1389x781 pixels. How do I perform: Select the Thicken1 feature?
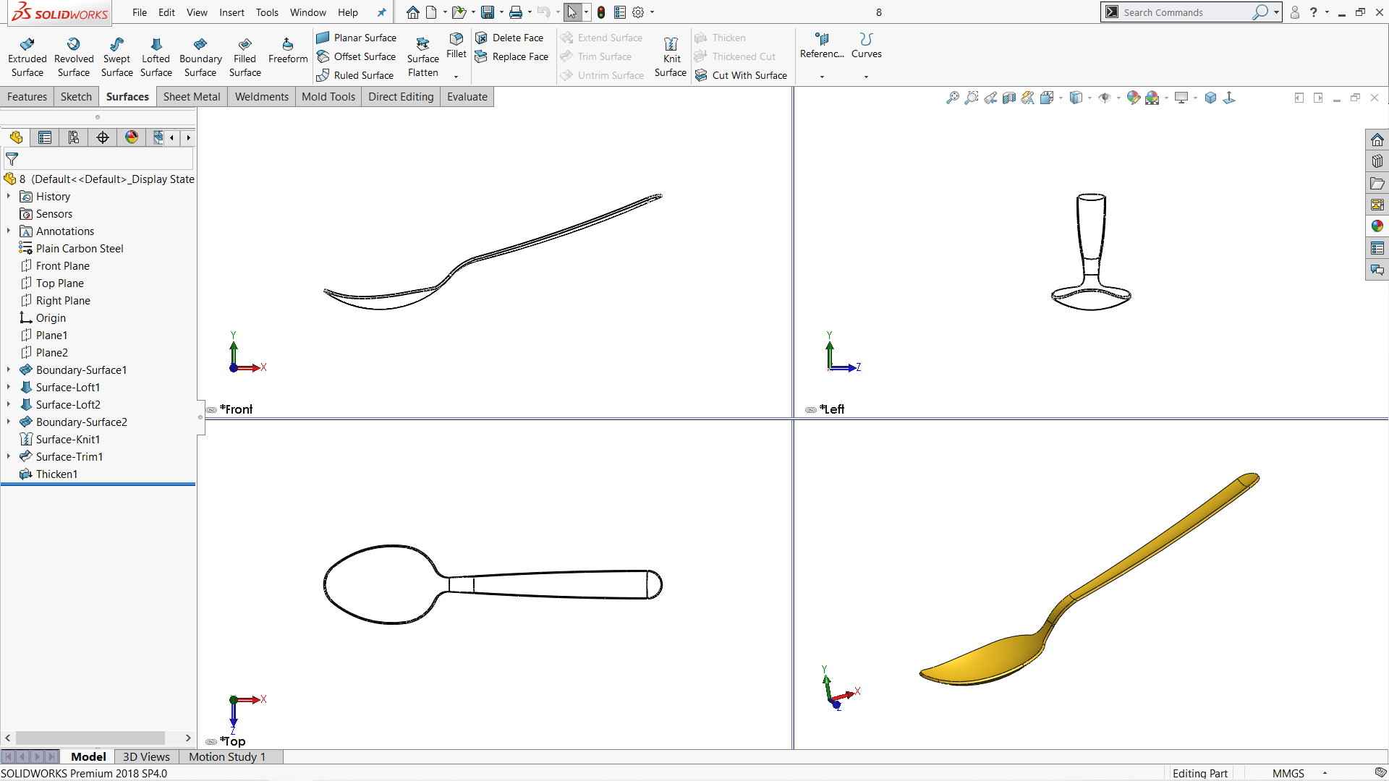click(x=56, y=474)
